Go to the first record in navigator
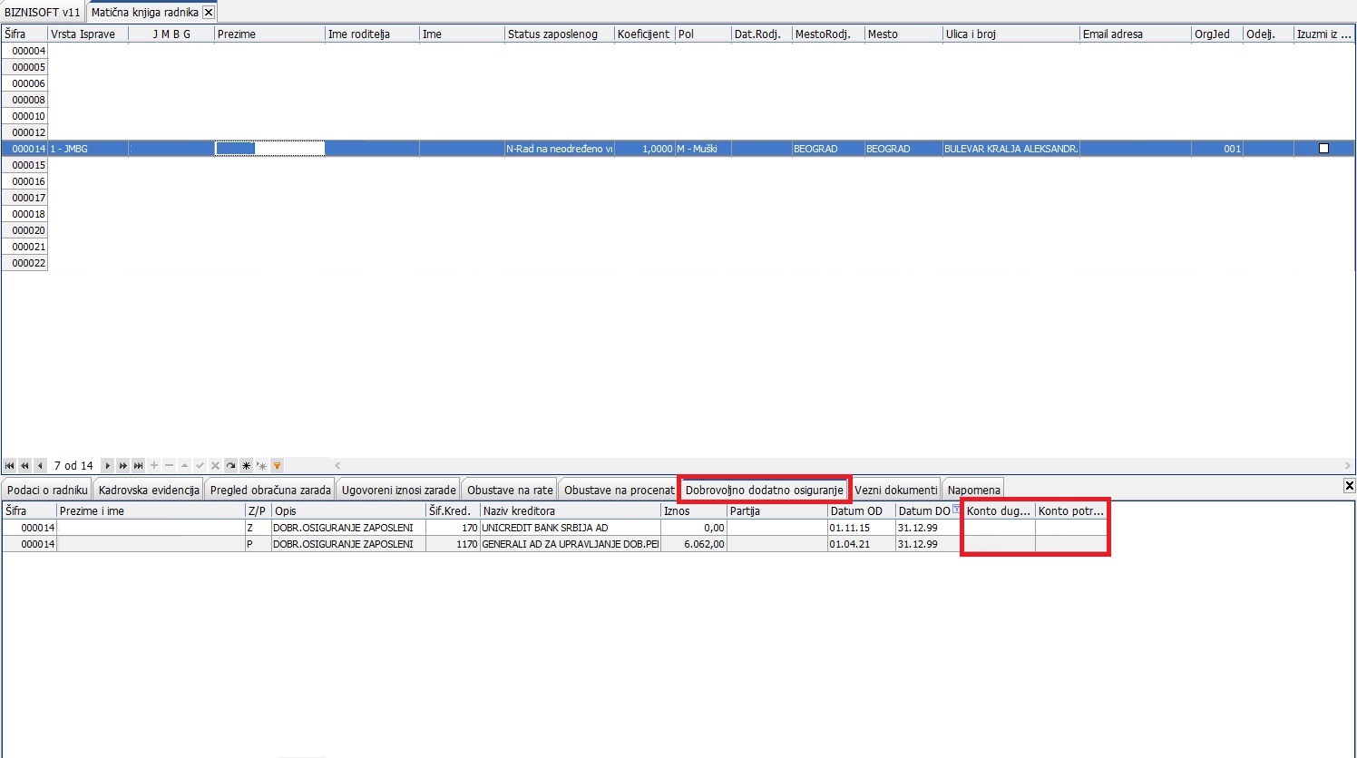This screenshot has width=1357, height=758. 10,465
